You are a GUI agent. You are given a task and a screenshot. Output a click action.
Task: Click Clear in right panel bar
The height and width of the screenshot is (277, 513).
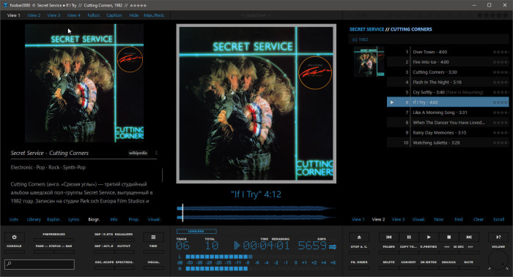click(479, 219)
